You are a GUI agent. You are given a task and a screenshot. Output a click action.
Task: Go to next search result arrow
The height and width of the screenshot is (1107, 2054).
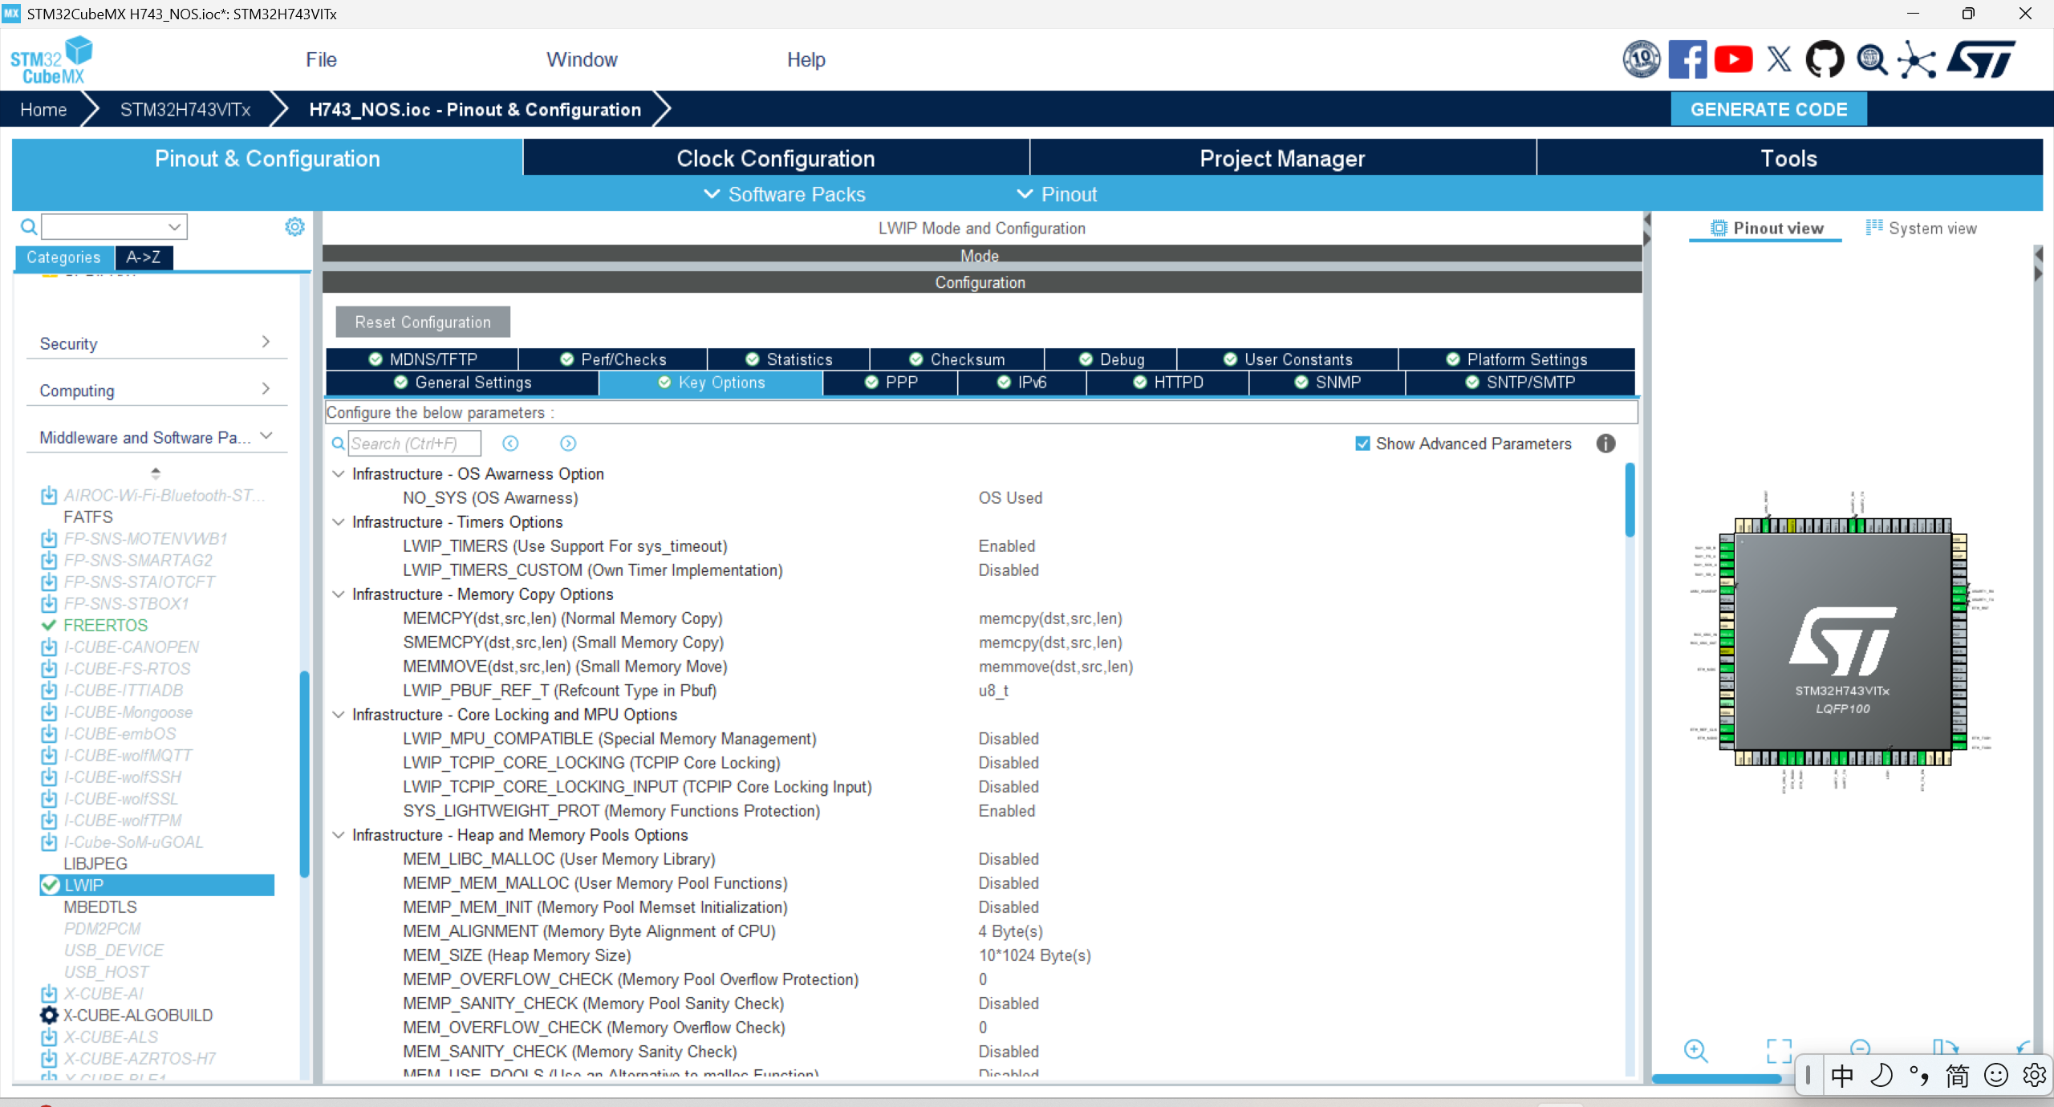[568, 444]
